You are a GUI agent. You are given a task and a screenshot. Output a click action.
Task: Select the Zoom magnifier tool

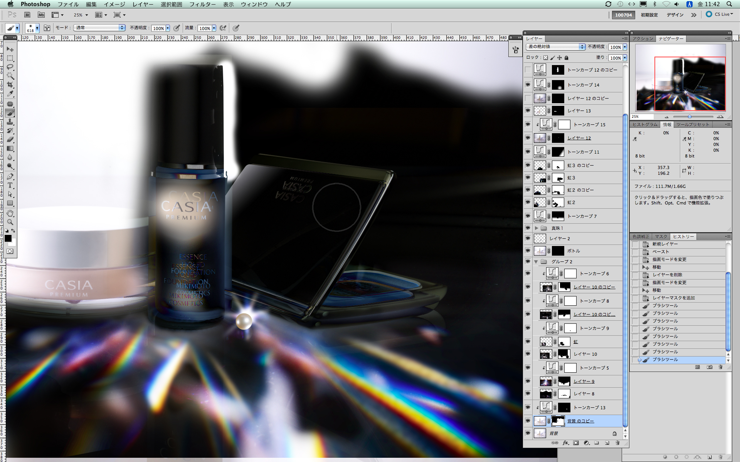click(10, 222)
